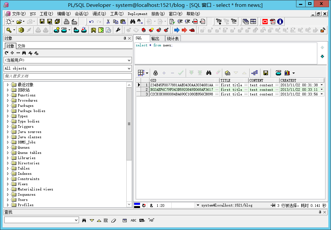
Task: Switch to the 文件 tab in the object panel
Action: 21,46
